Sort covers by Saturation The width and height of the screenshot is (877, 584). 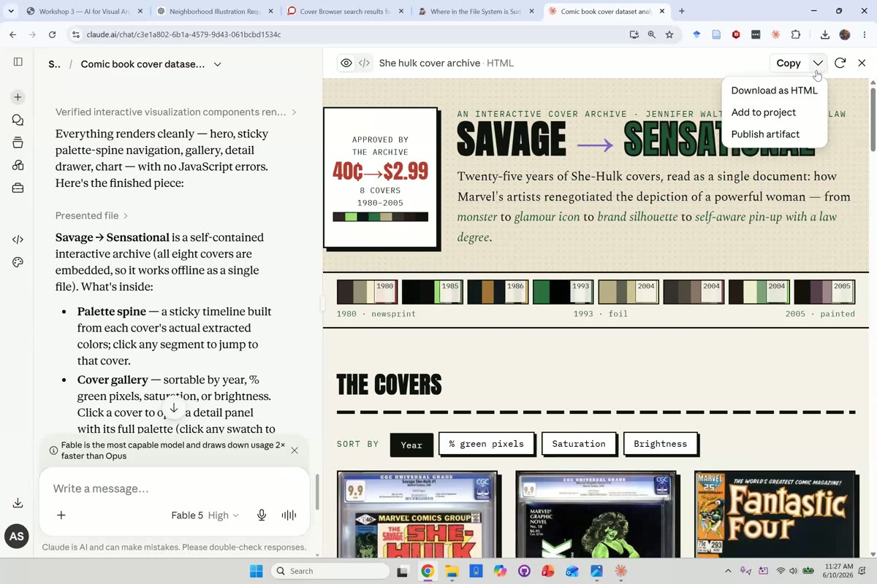(x=579, y=444)
